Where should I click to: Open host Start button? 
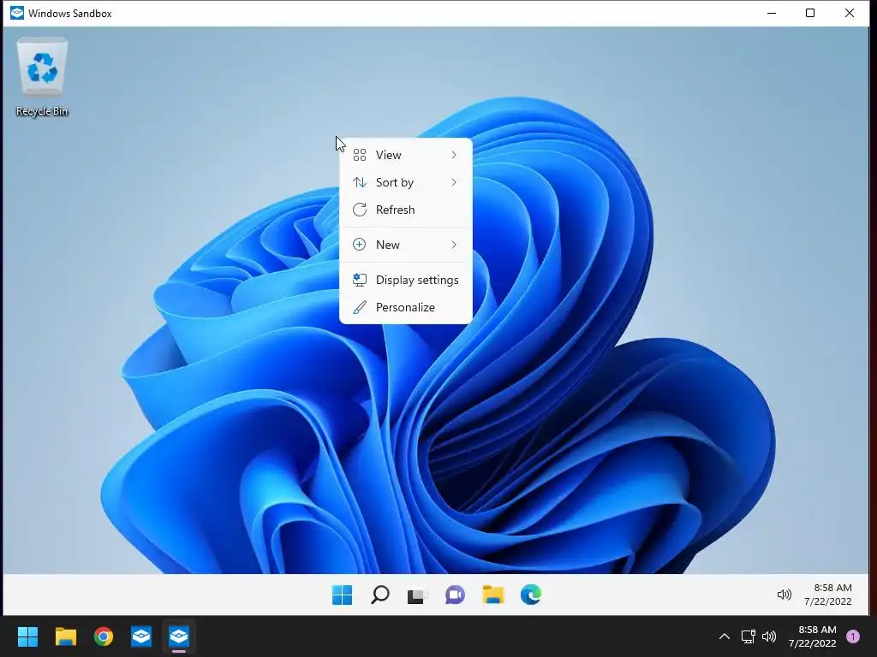point(27,636)
